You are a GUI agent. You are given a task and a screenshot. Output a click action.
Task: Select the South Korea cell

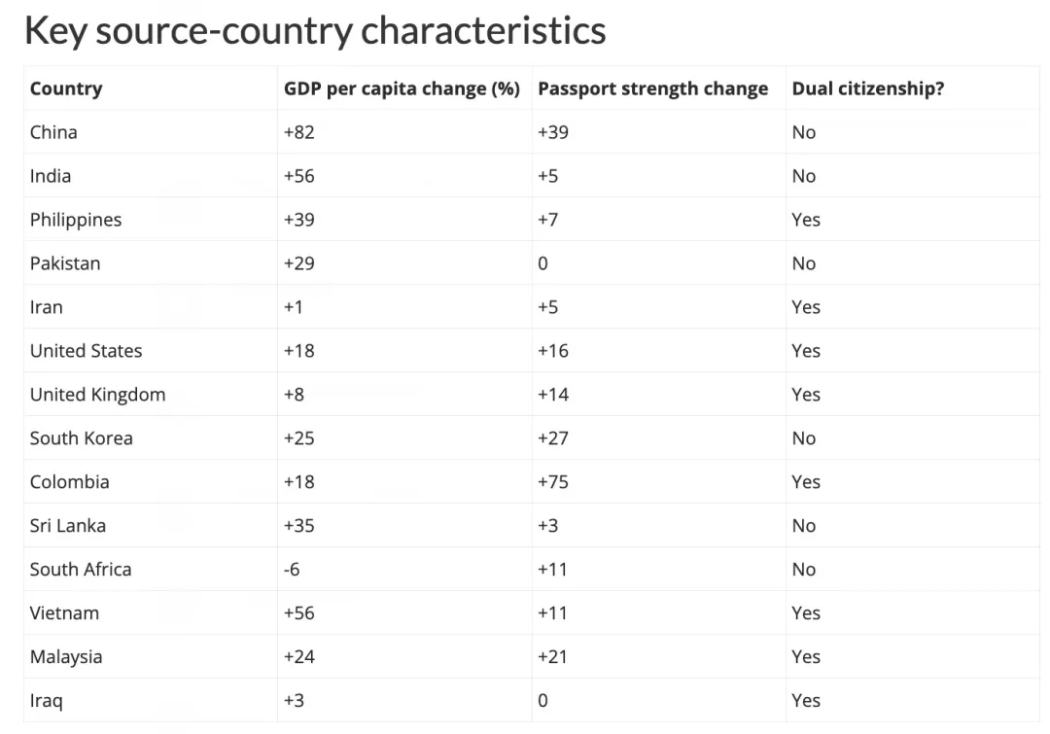[81, 438]
